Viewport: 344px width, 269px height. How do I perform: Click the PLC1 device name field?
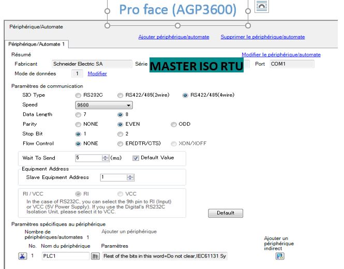point(65,256)
